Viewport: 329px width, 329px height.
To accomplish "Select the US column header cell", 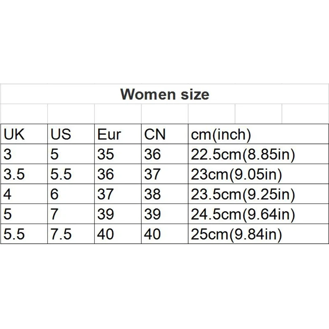I will [71, 134].
